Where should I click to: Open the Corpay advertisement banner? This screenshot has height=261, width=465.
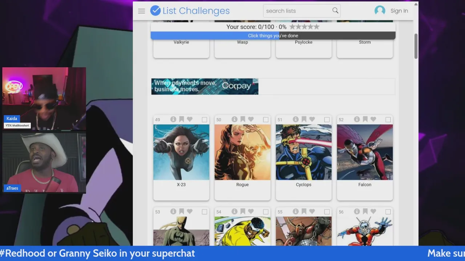[205, 86]
